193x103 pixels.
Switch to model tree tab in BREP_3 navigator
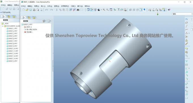pos(24,18)
